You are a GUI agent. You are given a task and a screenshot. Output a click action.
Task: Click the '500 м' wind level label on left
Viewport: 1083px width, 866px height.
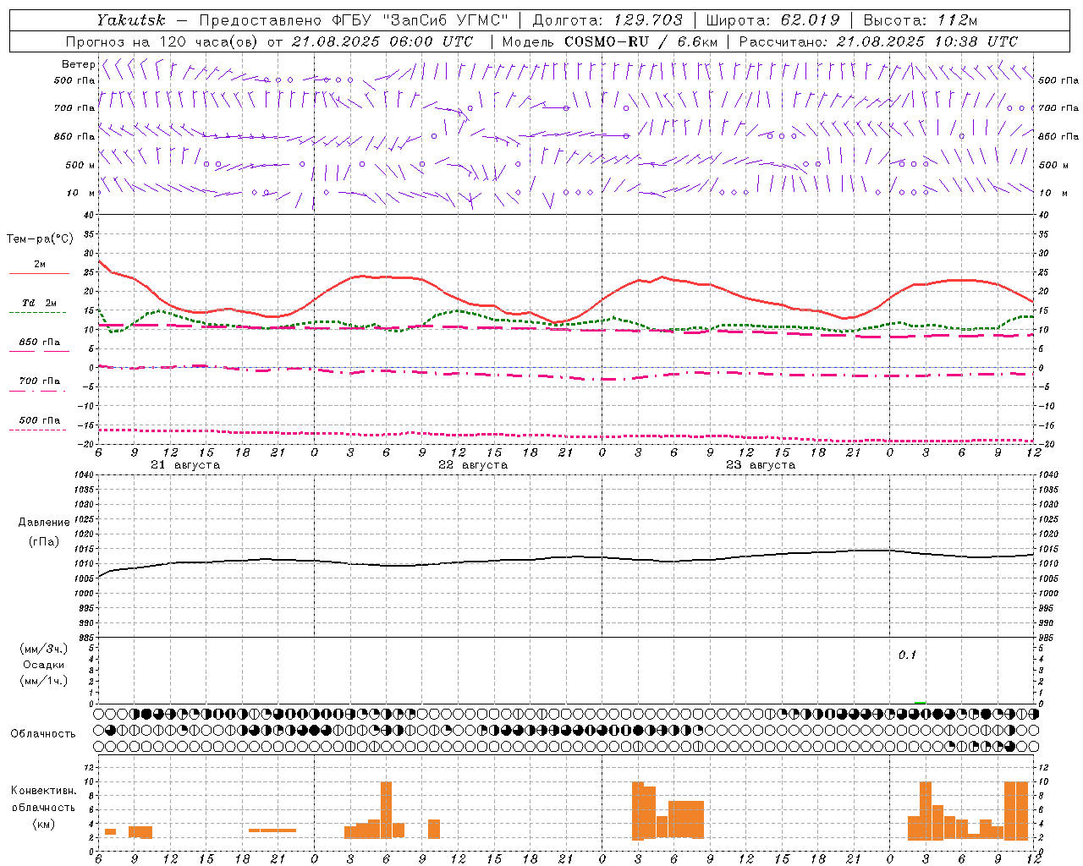coord(80,165)
